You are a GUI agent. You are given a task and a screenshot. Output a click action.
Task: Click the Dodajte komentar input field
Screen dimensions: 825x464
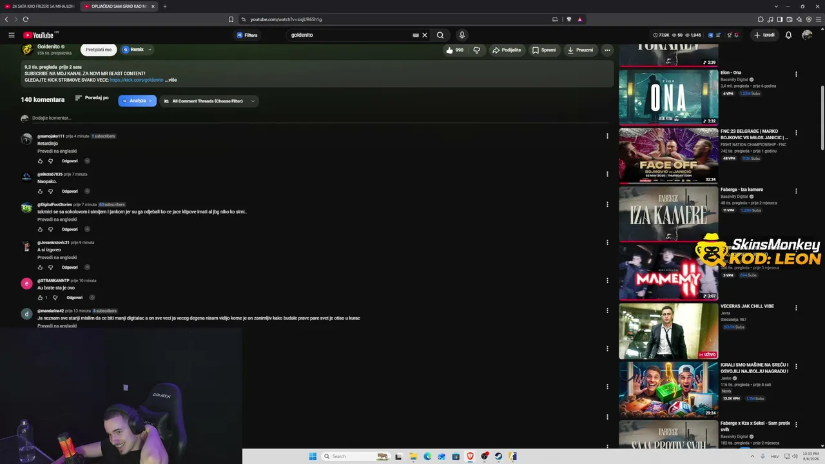tap(319, 118)
